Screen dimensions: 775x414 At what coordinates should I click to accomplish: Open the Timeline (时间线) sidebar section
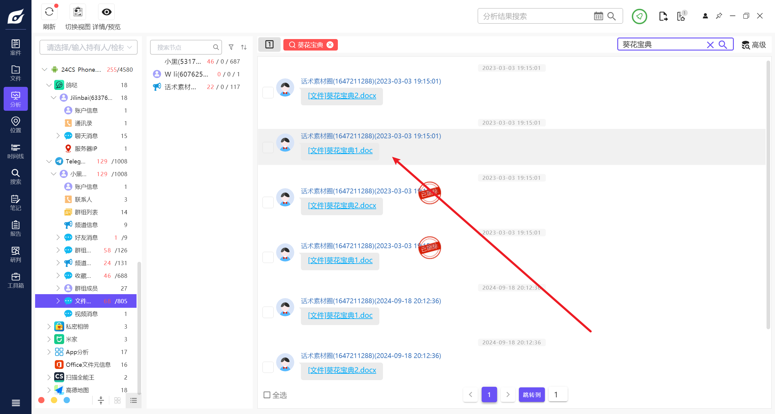click(x=15, y=151)
